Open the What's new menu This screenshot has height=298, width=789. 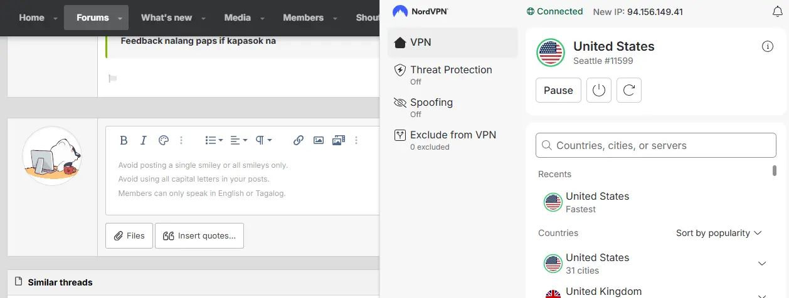[x=166, y=18]
